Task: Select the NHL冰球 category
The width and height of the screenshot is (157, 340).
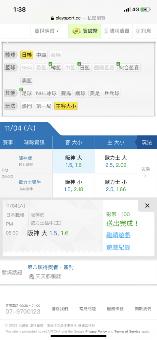Action: [47, 93]
